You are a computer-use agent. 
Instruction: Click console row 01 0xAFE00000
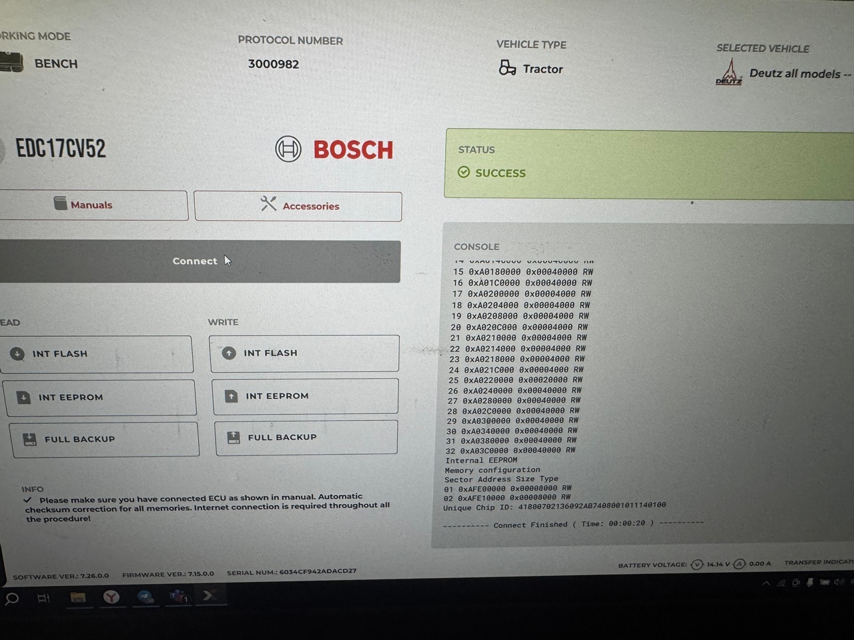tap(508, 489)
